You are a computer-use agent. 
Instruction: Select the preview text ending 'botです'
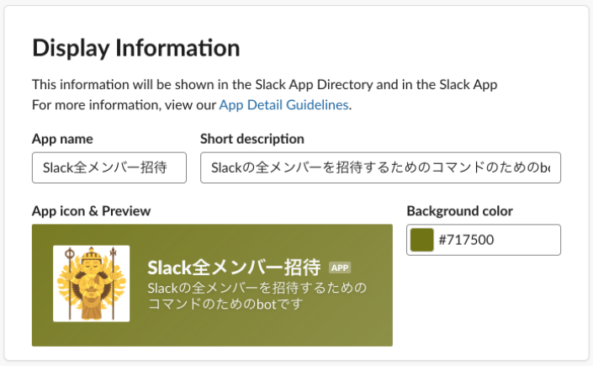[257, 296]
